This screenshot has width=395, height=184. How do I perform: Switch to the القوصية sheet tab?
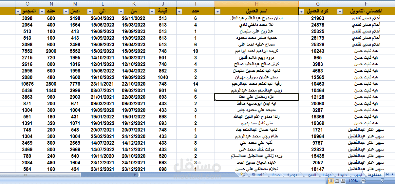click(293, 175)
